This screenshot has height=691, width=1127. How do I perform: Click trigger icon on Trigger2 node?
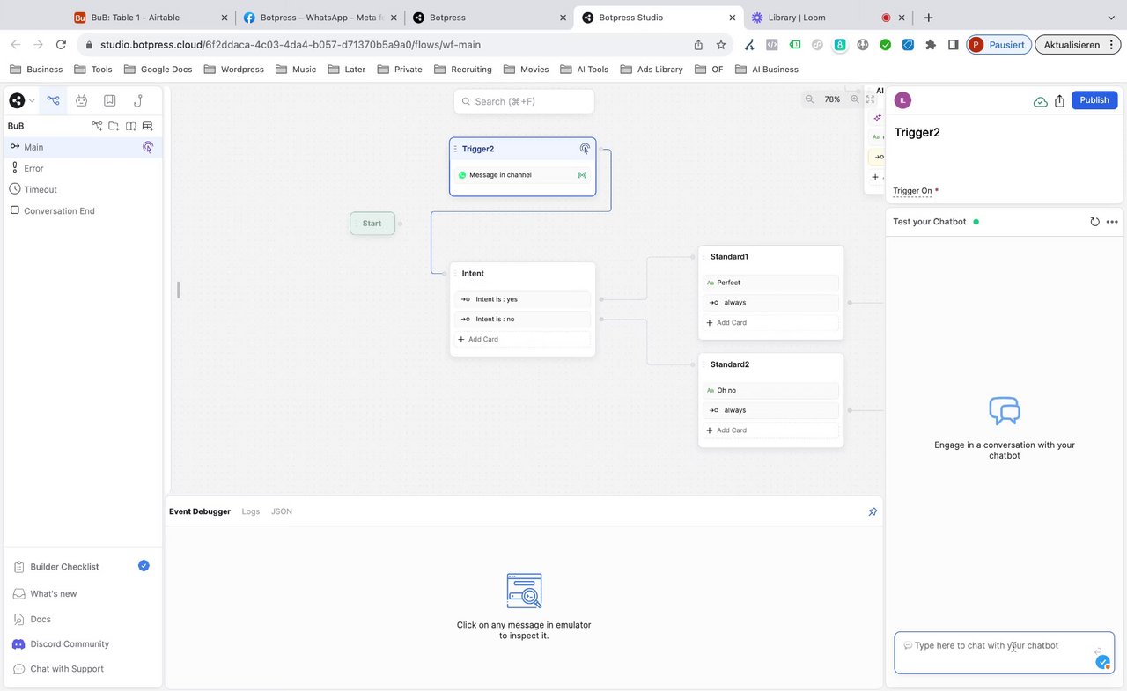(585, 149)
